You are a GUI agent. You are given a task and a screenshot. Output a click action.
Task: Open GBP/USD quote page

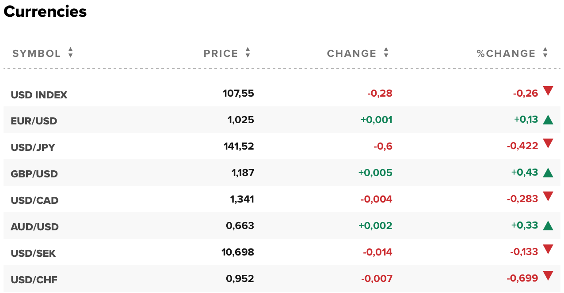point(34,174)
